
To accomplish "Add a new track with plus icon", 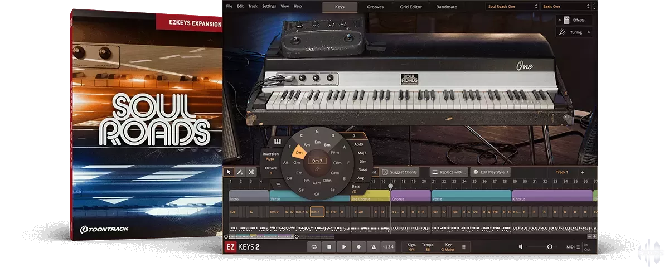I will [x=583, y=172].
